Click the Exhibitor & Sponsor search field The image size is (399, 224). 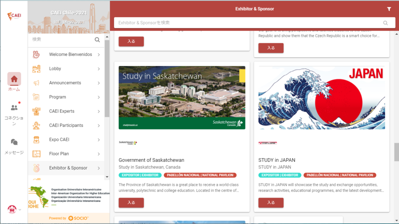[254, 23]
